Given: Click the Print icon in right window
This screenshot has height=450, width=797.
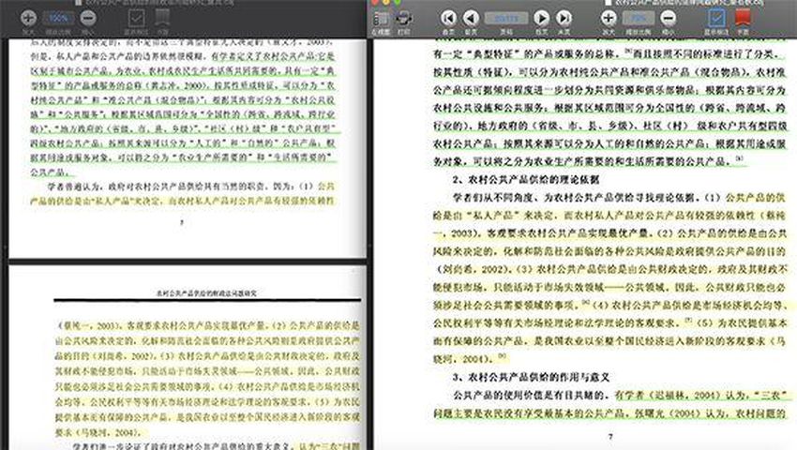Looking at the screenshot, I should tap(403, 19).
